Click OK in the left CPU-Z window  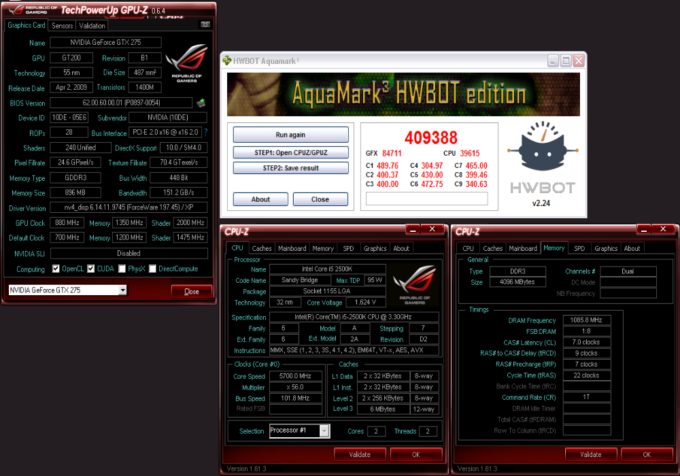tap(416, 454)
